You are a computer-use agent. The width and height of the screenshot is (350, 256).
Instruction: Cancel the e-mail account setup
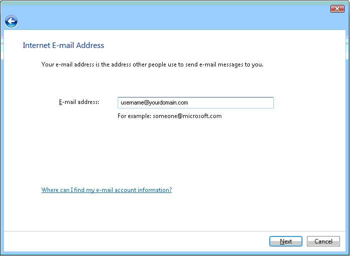click(323, 241)
